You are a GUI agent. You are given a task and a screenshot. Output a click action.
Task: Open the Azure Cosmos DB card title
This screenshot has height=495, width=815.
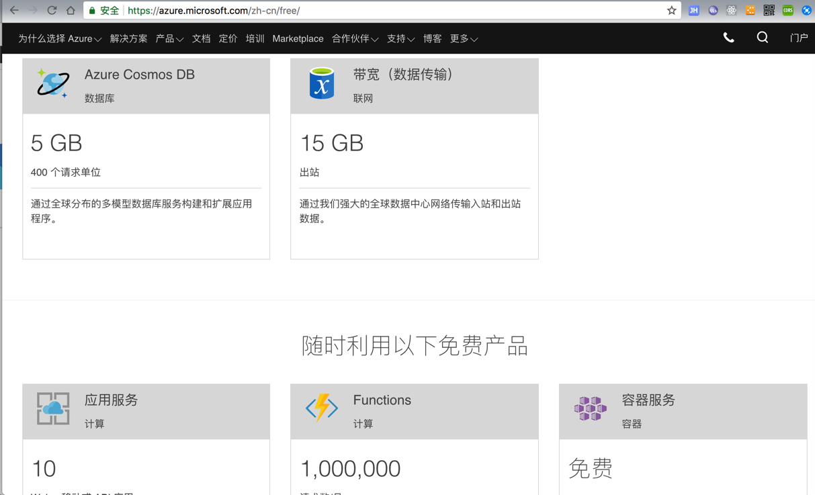click(140, 75)
